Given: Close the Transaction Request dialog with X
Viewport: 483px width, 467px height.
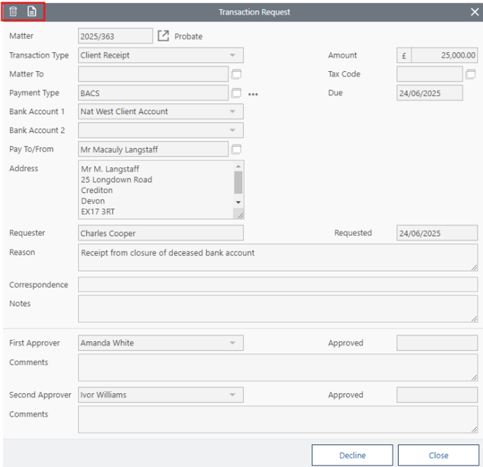Looking at the screenshot, I should click(475, 12).
